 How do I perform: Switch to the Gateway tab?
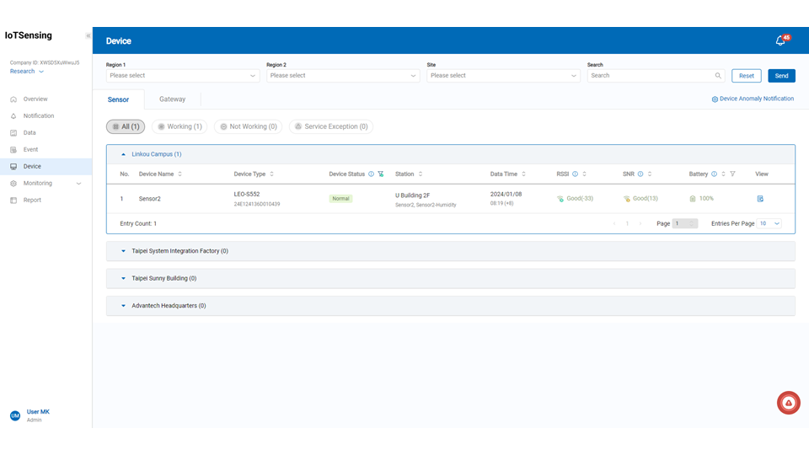pos(172,99)
